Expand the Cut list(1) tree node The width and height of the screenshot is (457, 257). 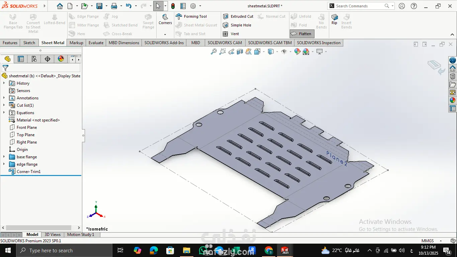pyautogui.click(x=4, y=105)
